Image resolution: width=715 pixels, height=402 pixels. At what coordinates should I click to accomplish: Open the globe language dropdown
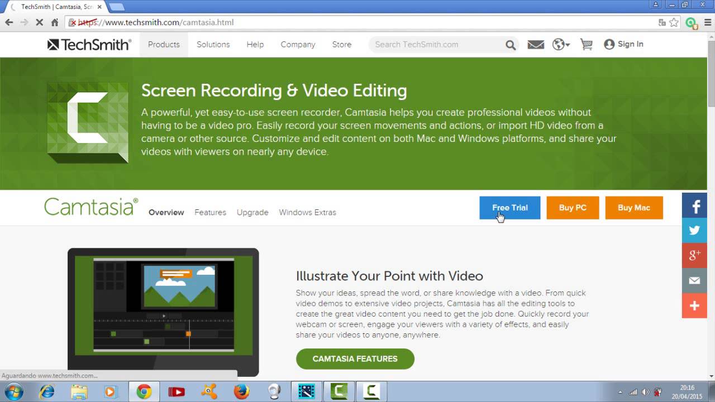561,45
